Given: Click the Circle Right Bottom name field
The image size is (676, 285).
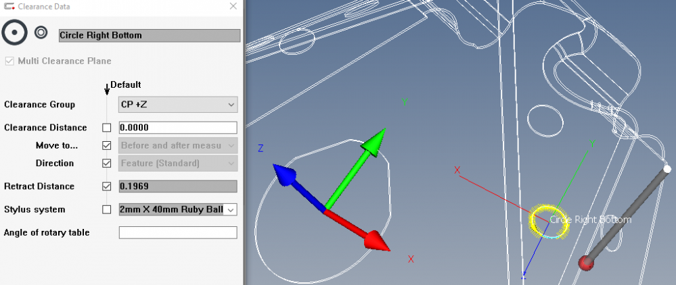Looking at the screenshot, I should [x=149, y=36].
